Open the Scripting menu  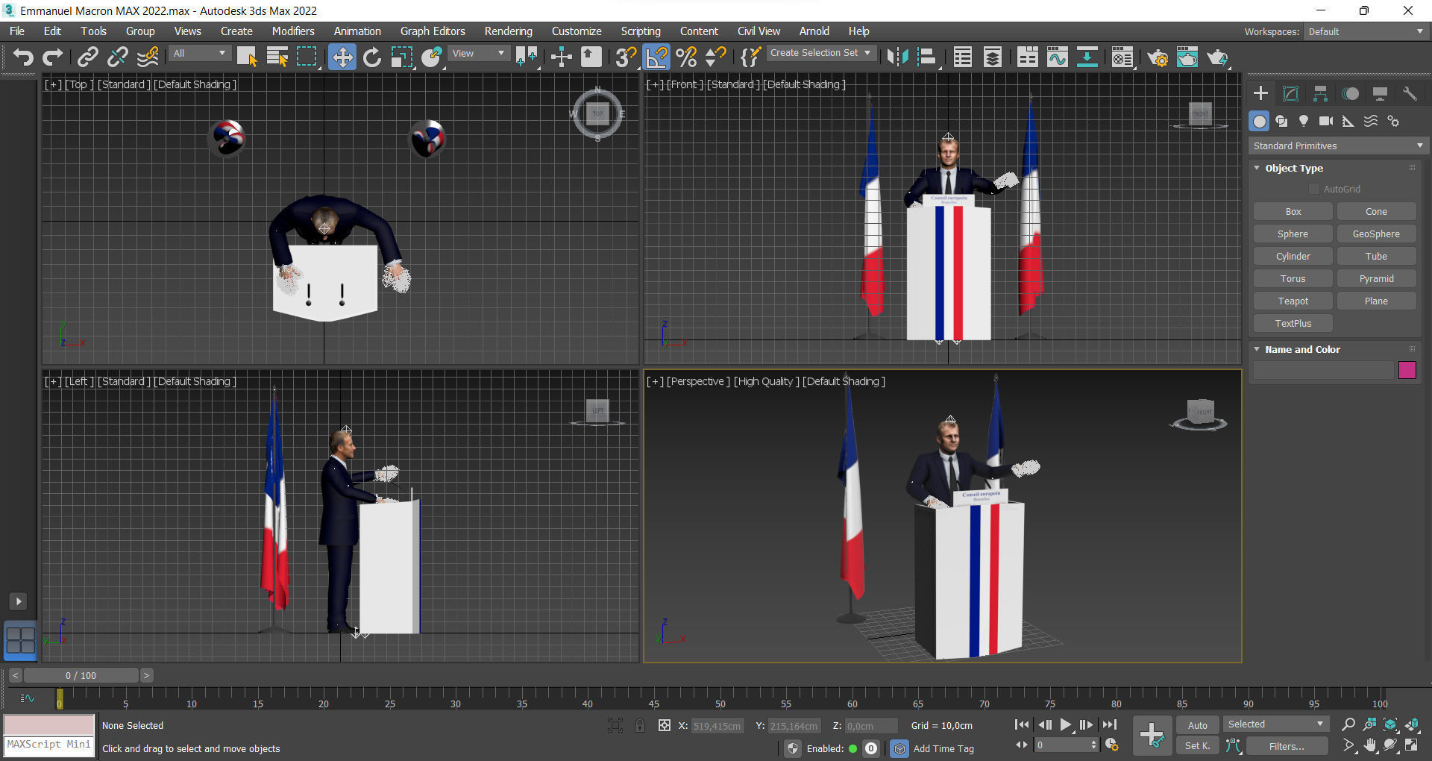point(641,31)
